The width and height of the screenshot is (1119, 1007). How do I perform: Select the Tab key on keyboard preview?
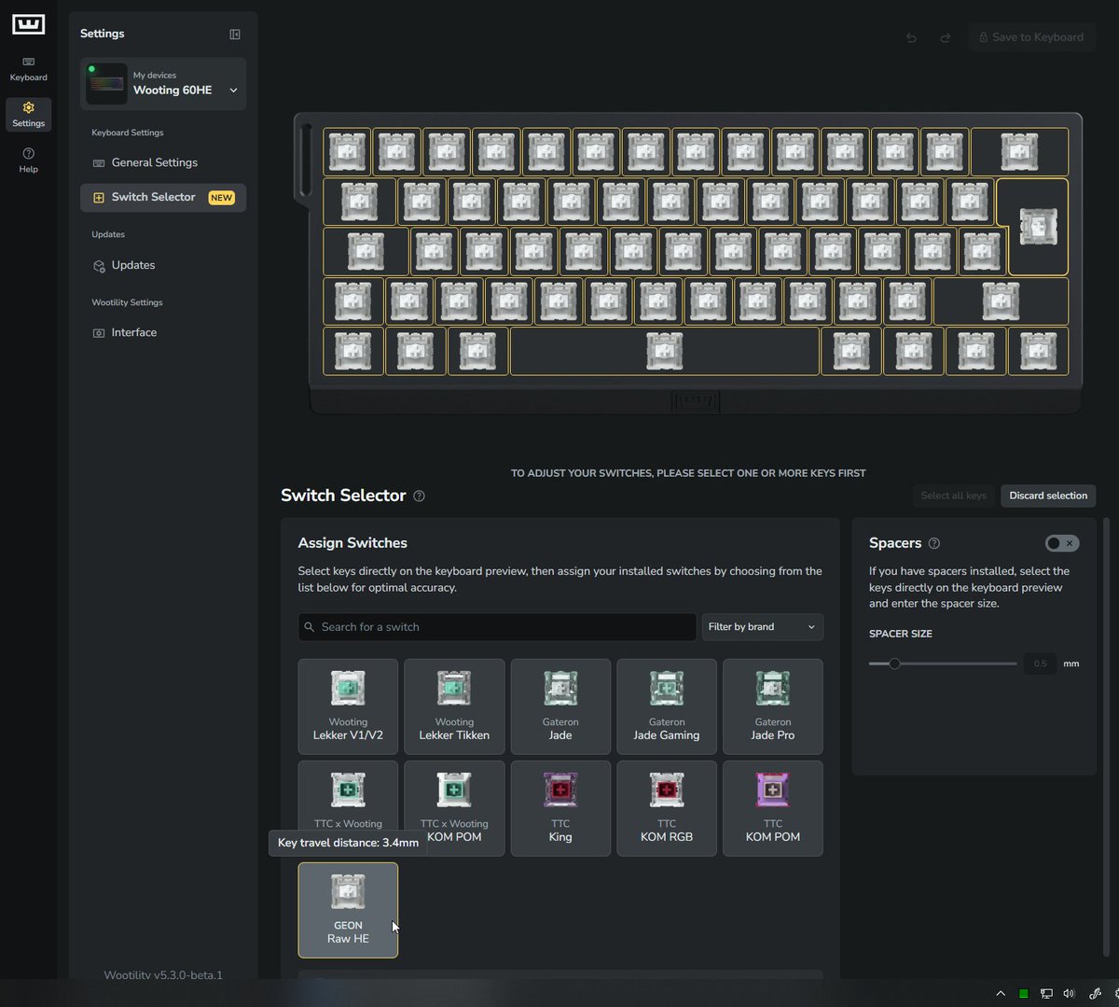(359, 202)
